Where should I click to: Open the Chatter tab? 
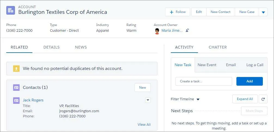point(218,47)
